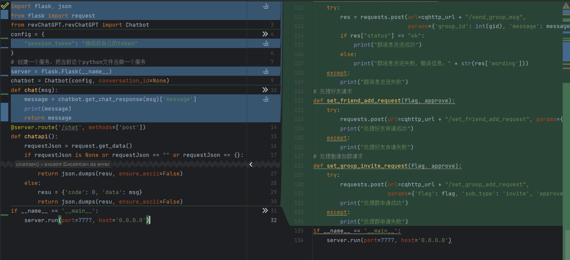Select the 'except Exception as error' breadcrumb
570x260 pixels.
[x=77, y=164]
